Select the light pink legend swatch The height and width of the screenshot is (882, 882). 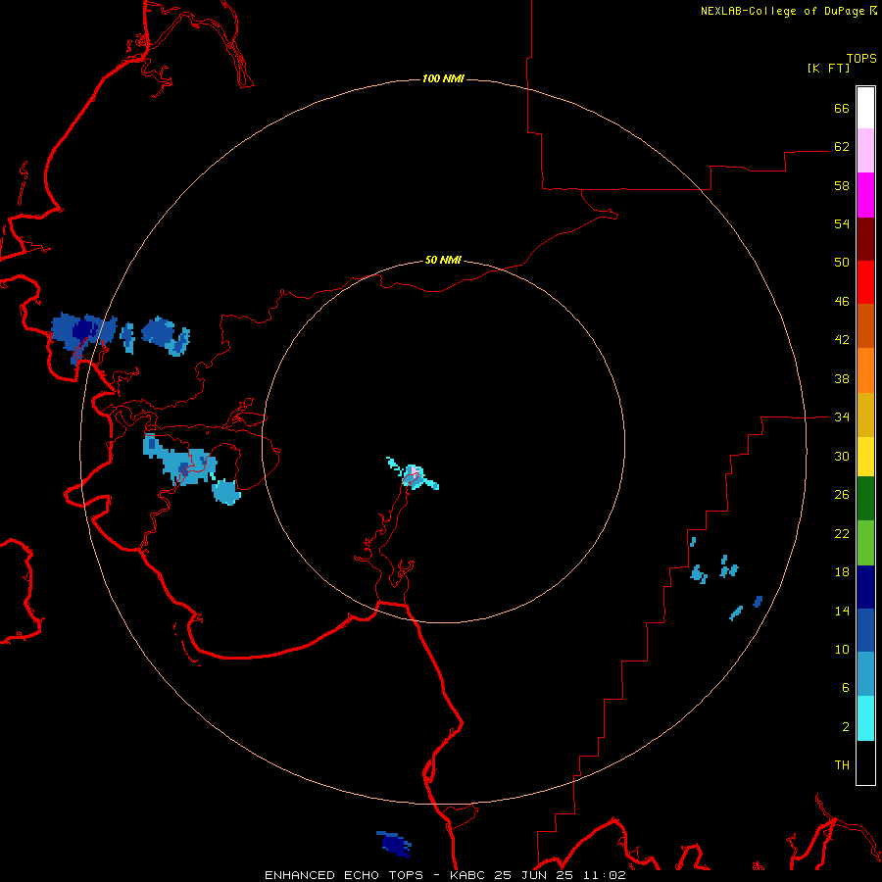click(865, 150)
